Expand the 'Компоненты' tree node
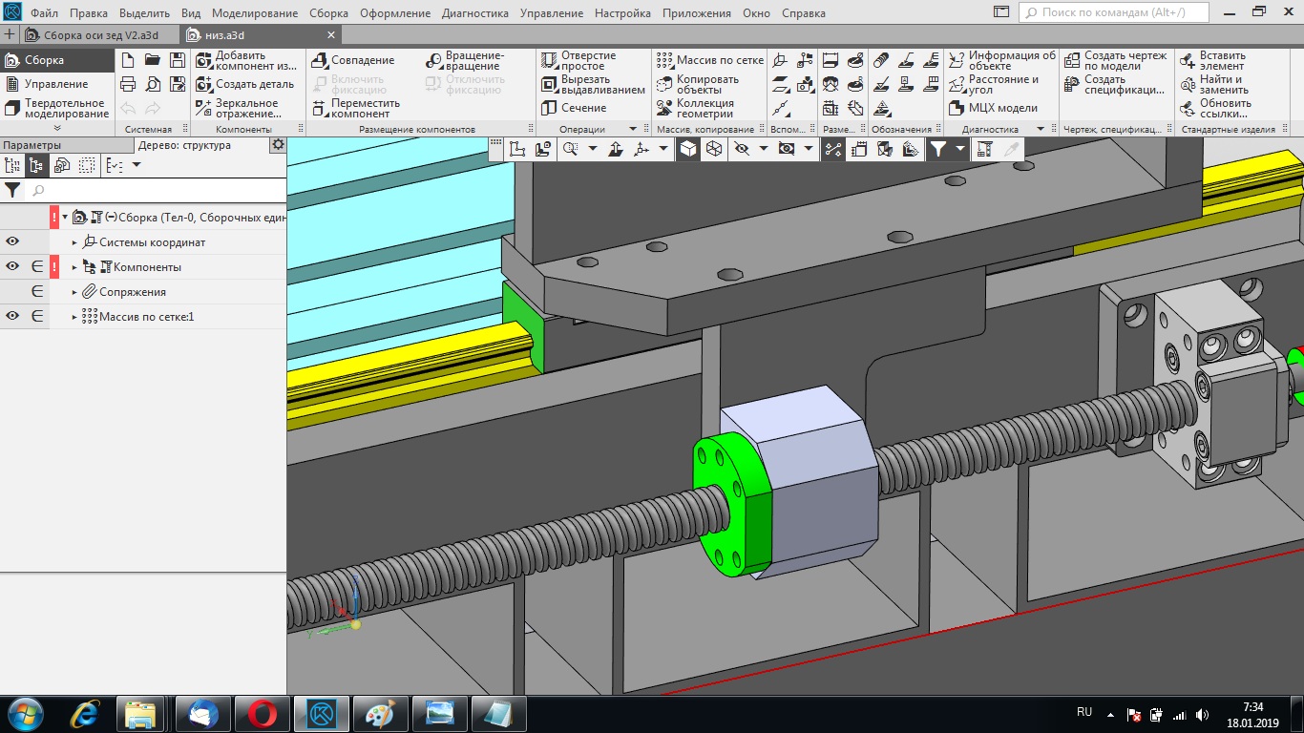 74,267
